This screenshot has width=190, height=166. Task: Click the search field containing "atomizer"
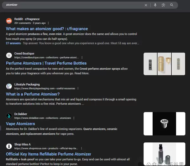(73, 5)
